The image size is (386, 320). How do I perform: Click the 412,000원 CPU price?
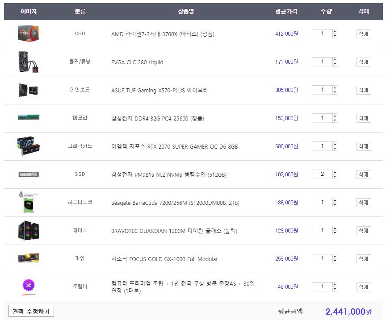pos(286,34)
